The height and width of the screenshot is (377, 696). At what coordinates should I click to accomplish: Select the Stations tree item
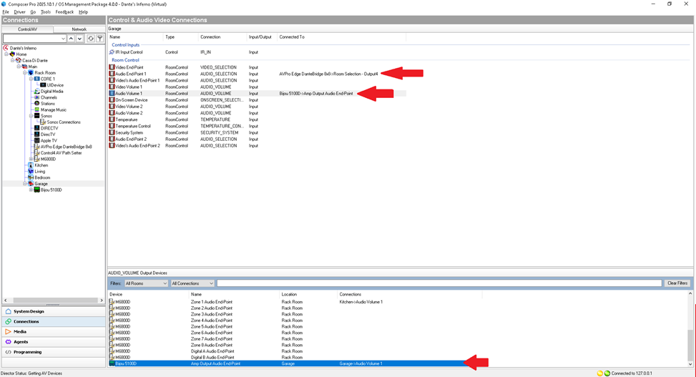click(x=47, y=104)
